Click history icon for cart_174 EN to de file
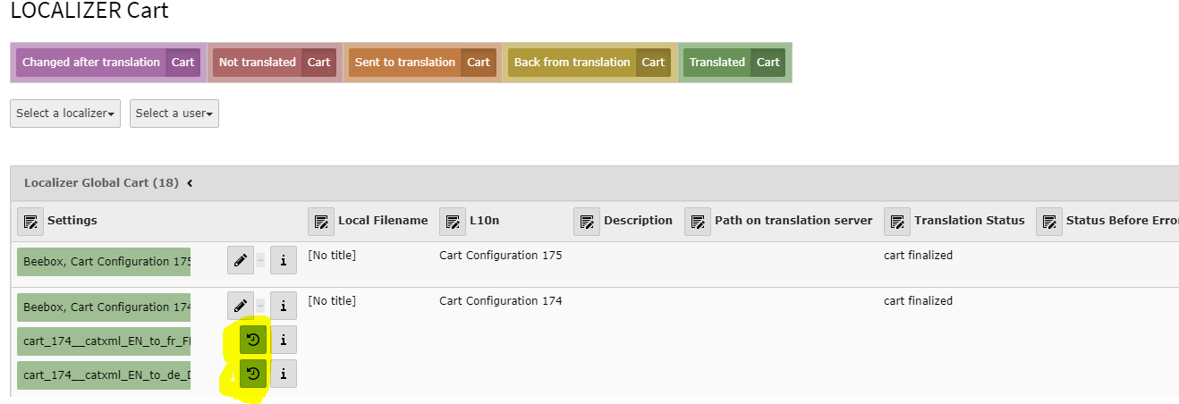1179x404 pixels. pos(253,374)
